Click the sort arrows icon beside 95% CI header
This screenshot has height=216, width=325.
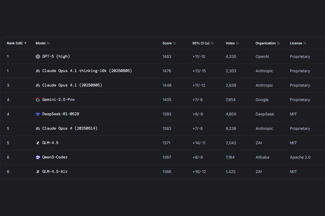(x=212, y=43)
